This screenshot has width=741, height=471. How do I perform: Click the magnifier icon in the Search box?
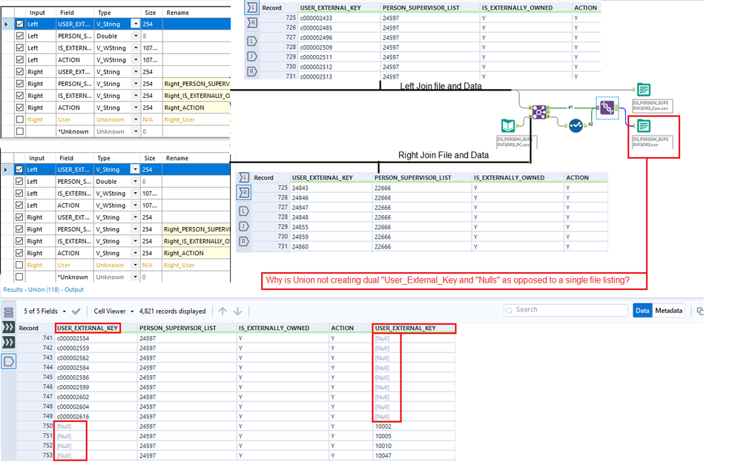point(510,310)
